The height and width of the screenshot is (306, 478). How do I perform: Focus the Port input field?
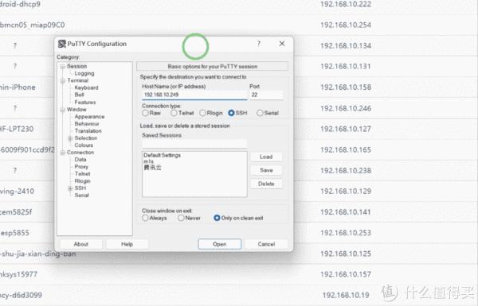(266, 95)
